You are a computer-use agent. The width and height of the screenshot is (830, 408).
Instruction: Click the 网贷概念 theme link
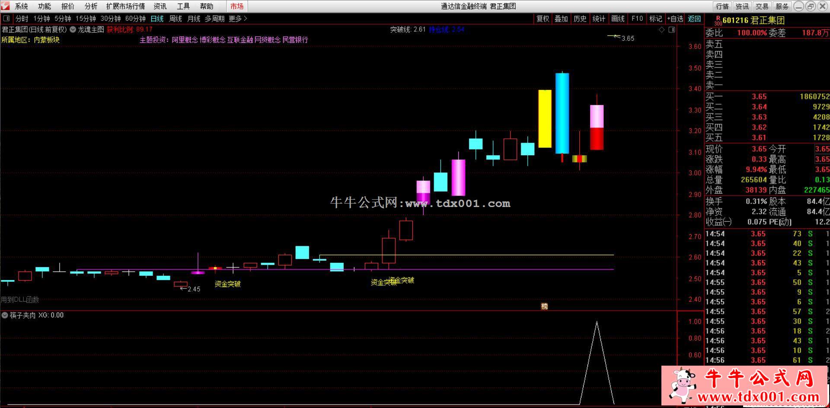(x=268, y=40)
